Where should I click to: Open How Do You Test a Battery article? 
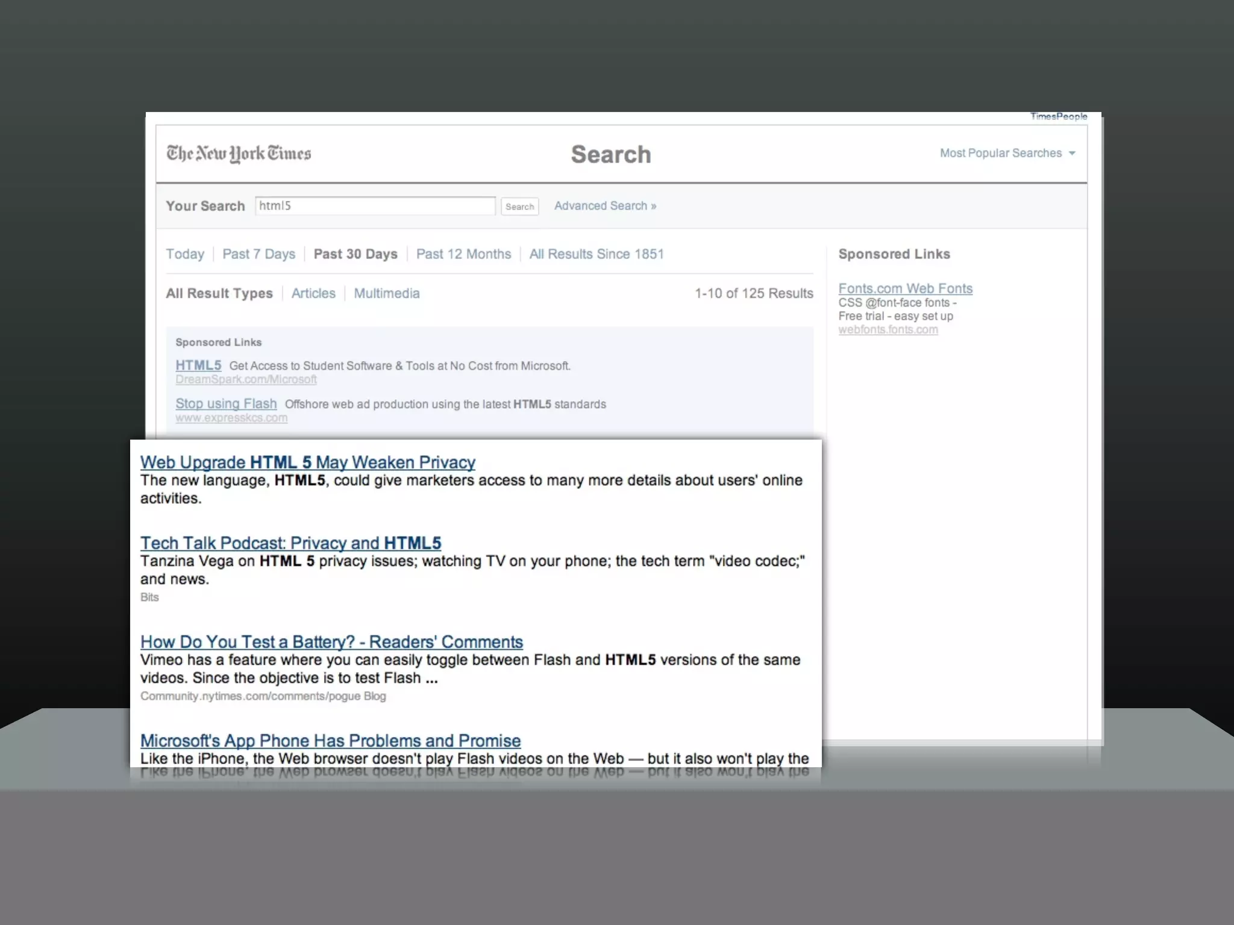(331, 642)
